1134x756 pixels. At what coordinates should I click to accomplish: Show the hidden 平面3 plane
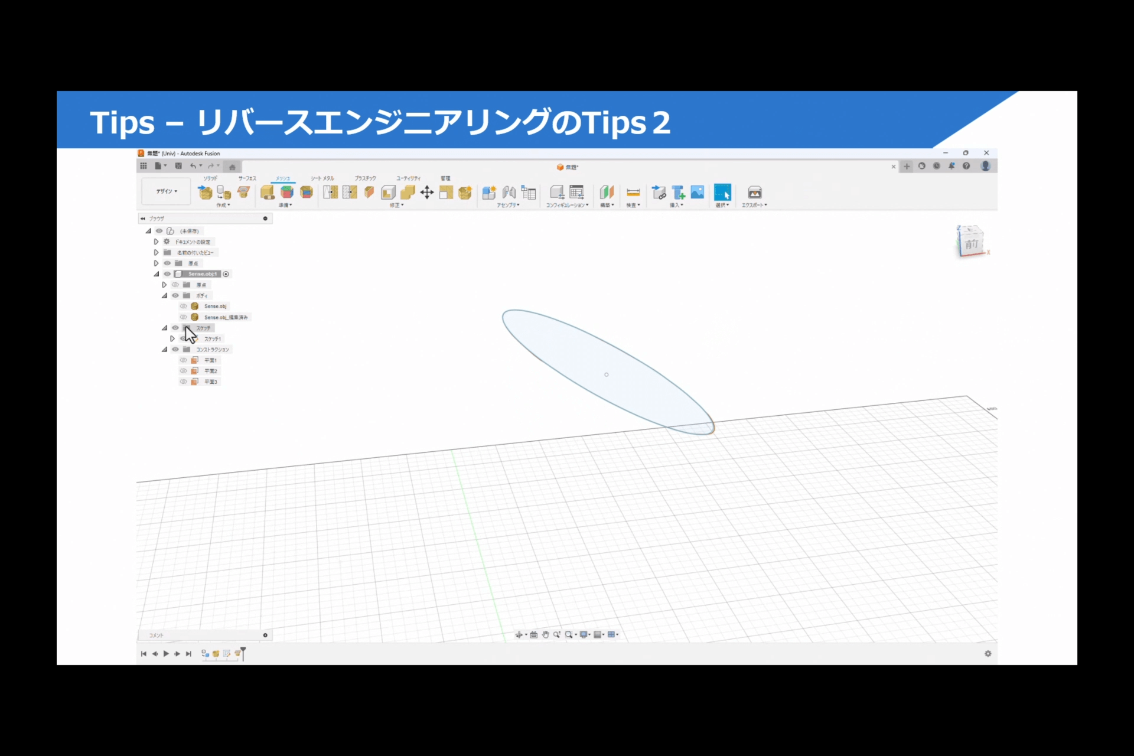(x=183, y=382)
